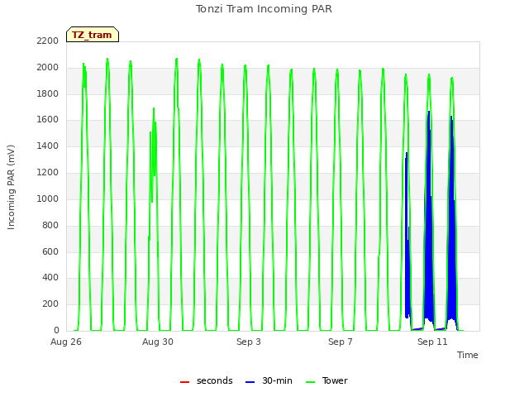Viewport: 529px width, 397px height.
Task: Toggle the 30-min legend entry
Action: pyautogui.click(x=269, y=380)
